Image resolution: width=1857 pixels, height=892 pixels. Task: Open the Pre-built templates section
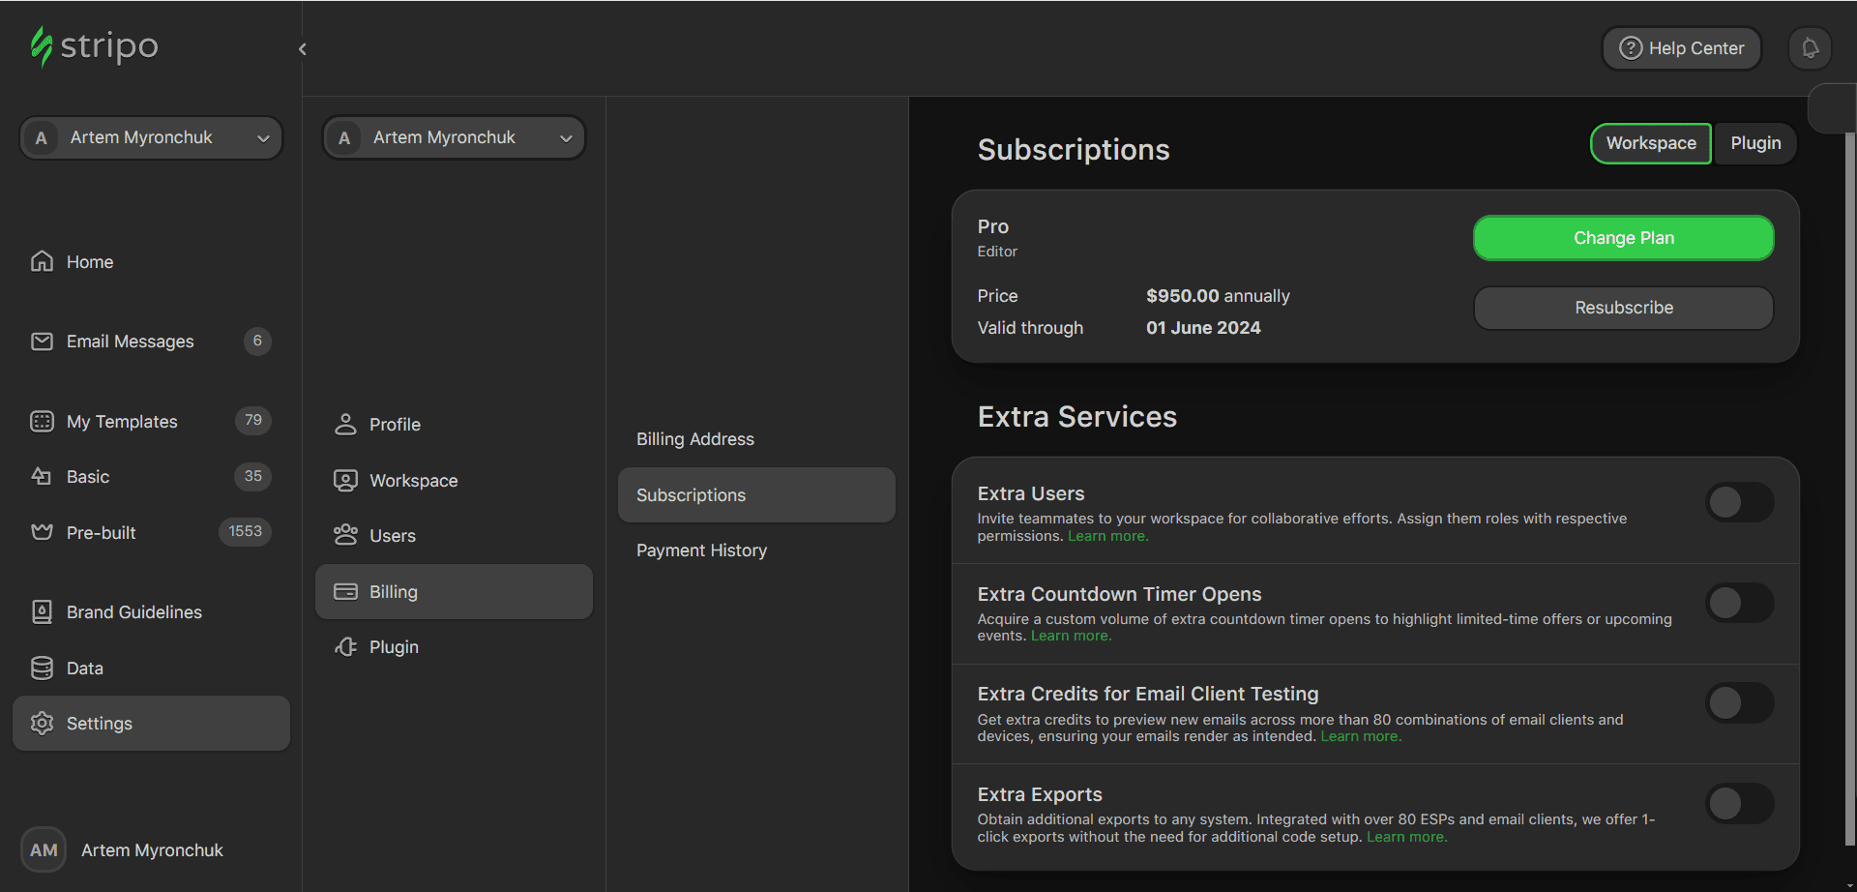(103, 532)
